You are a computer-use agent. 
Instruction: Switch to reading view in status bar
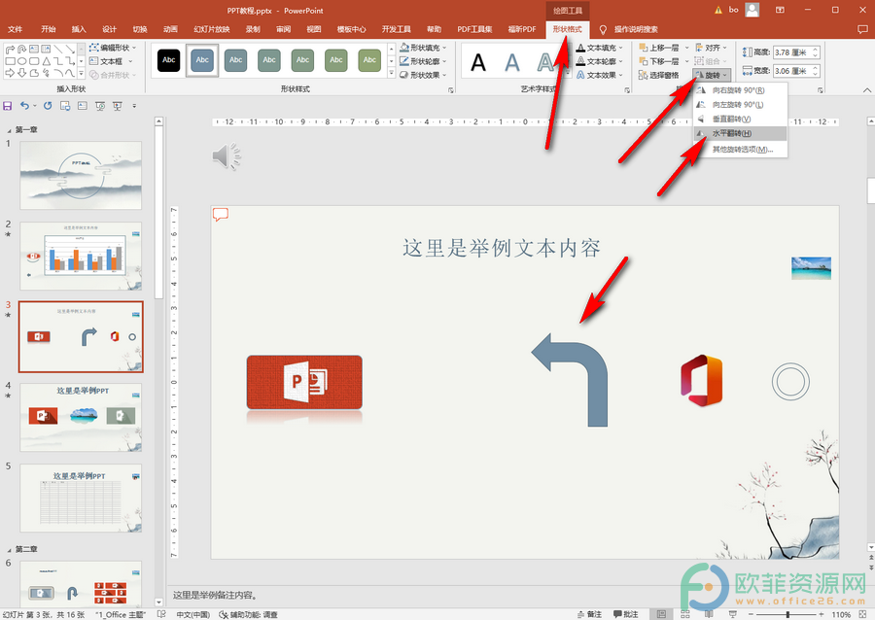pyautogui.click(x=709, y=614)
